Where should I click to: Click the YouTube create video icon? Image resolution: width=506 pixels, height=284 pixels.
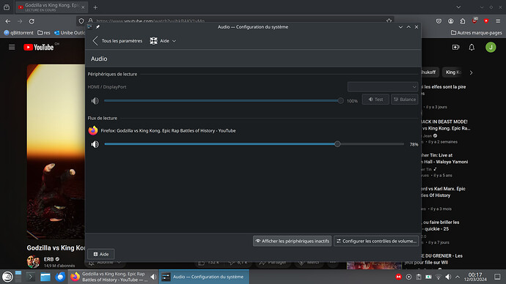coord(455,48)
